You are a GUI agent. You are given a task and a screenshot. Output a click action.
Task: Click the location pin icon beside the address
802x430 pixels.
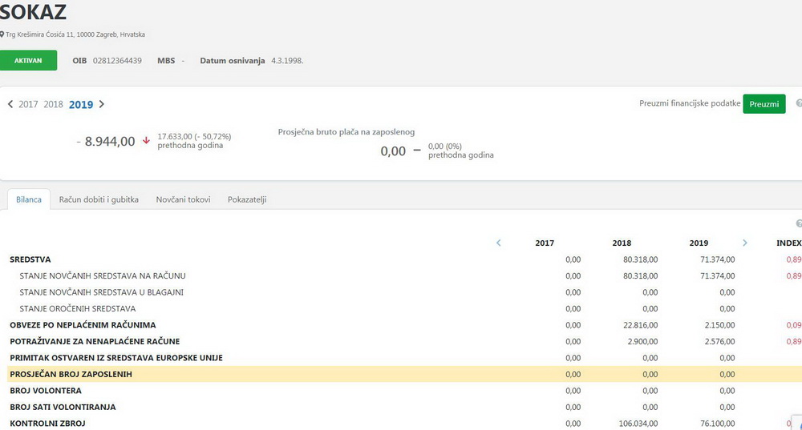[x=2, y=34]
